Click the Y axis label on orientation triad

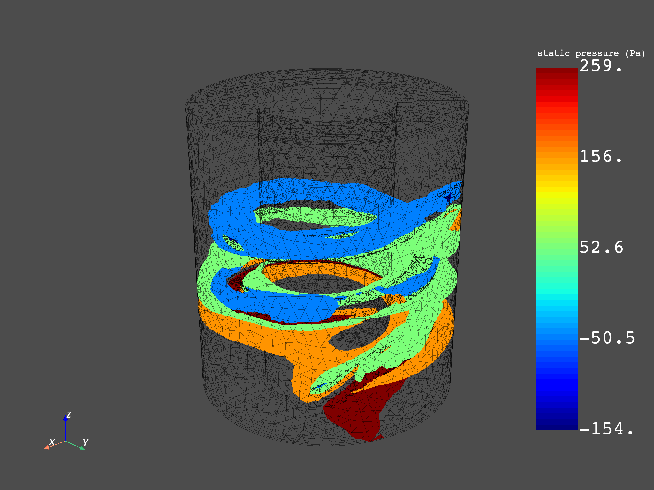pyautogui.click(x=85, y=442)
